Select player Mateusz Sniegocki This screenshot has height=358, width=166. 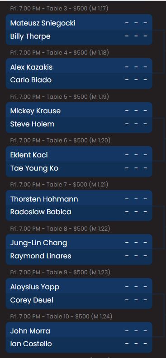point(43,23)
